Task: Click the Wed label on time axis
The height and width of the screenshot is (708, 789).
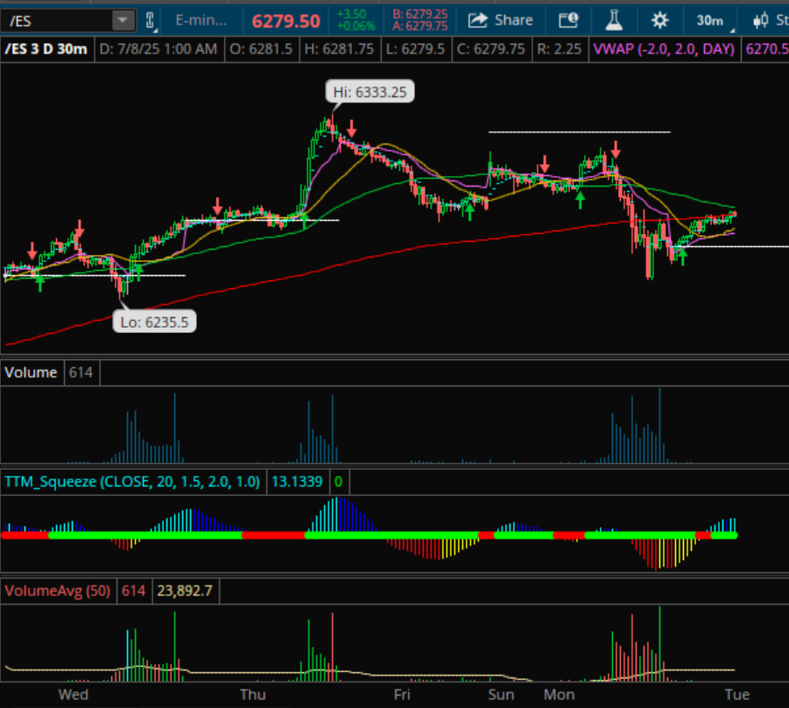Action: tap(74, 695)
